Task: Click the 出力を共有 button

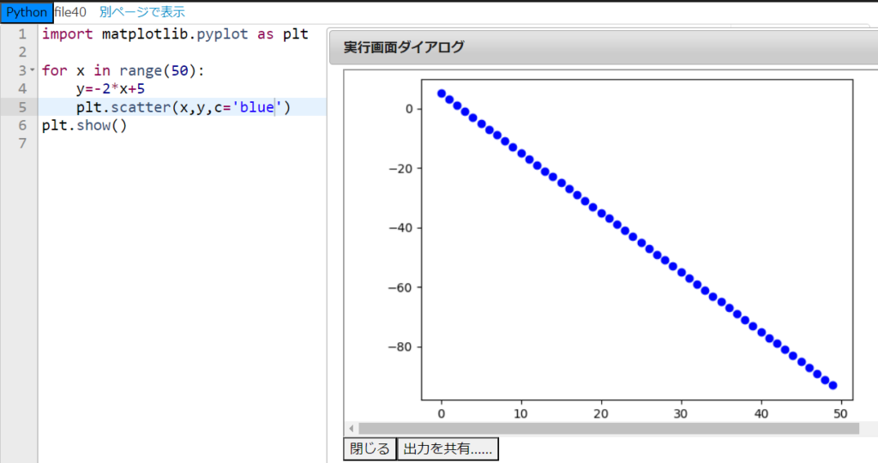Action: click(x=448, y=449)
